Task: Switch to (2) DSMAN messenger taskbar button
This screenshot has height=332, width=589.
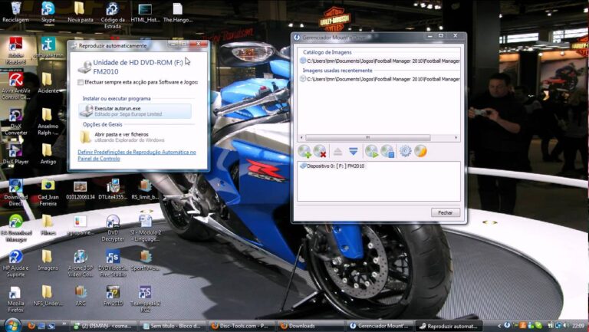Action: (x=104, y=326)
